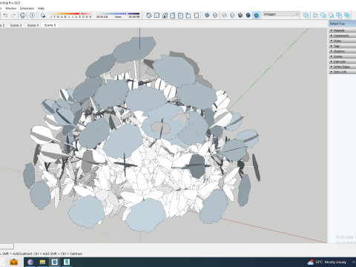This screenshot has height=267, width=356.
Task: Switch to Iso view icon
Action: click(x=149, y=16)
